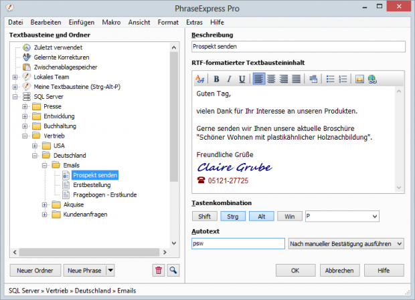Click the Neuer Ordner button
This screenshot has height=300, width=415.
coord(35,271)
